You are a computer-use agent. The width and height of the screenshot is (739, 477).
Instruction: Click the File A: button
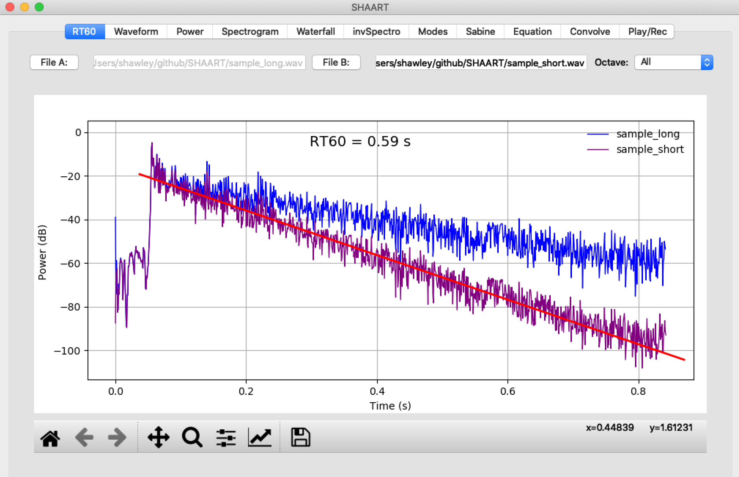click(x=54, y=62)
